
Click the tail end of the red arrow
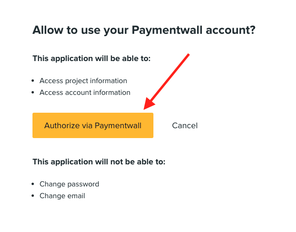(x=188, y=55)
